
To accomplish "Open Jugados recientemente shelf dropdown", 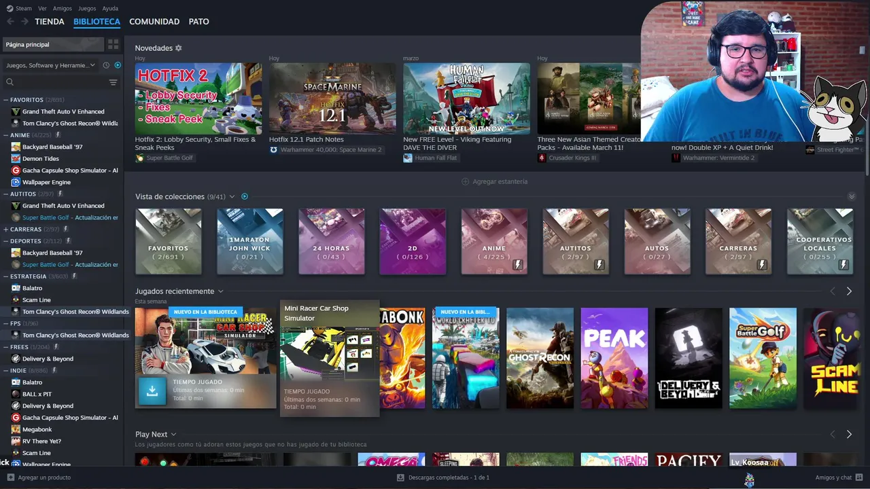I will [220, 291].
